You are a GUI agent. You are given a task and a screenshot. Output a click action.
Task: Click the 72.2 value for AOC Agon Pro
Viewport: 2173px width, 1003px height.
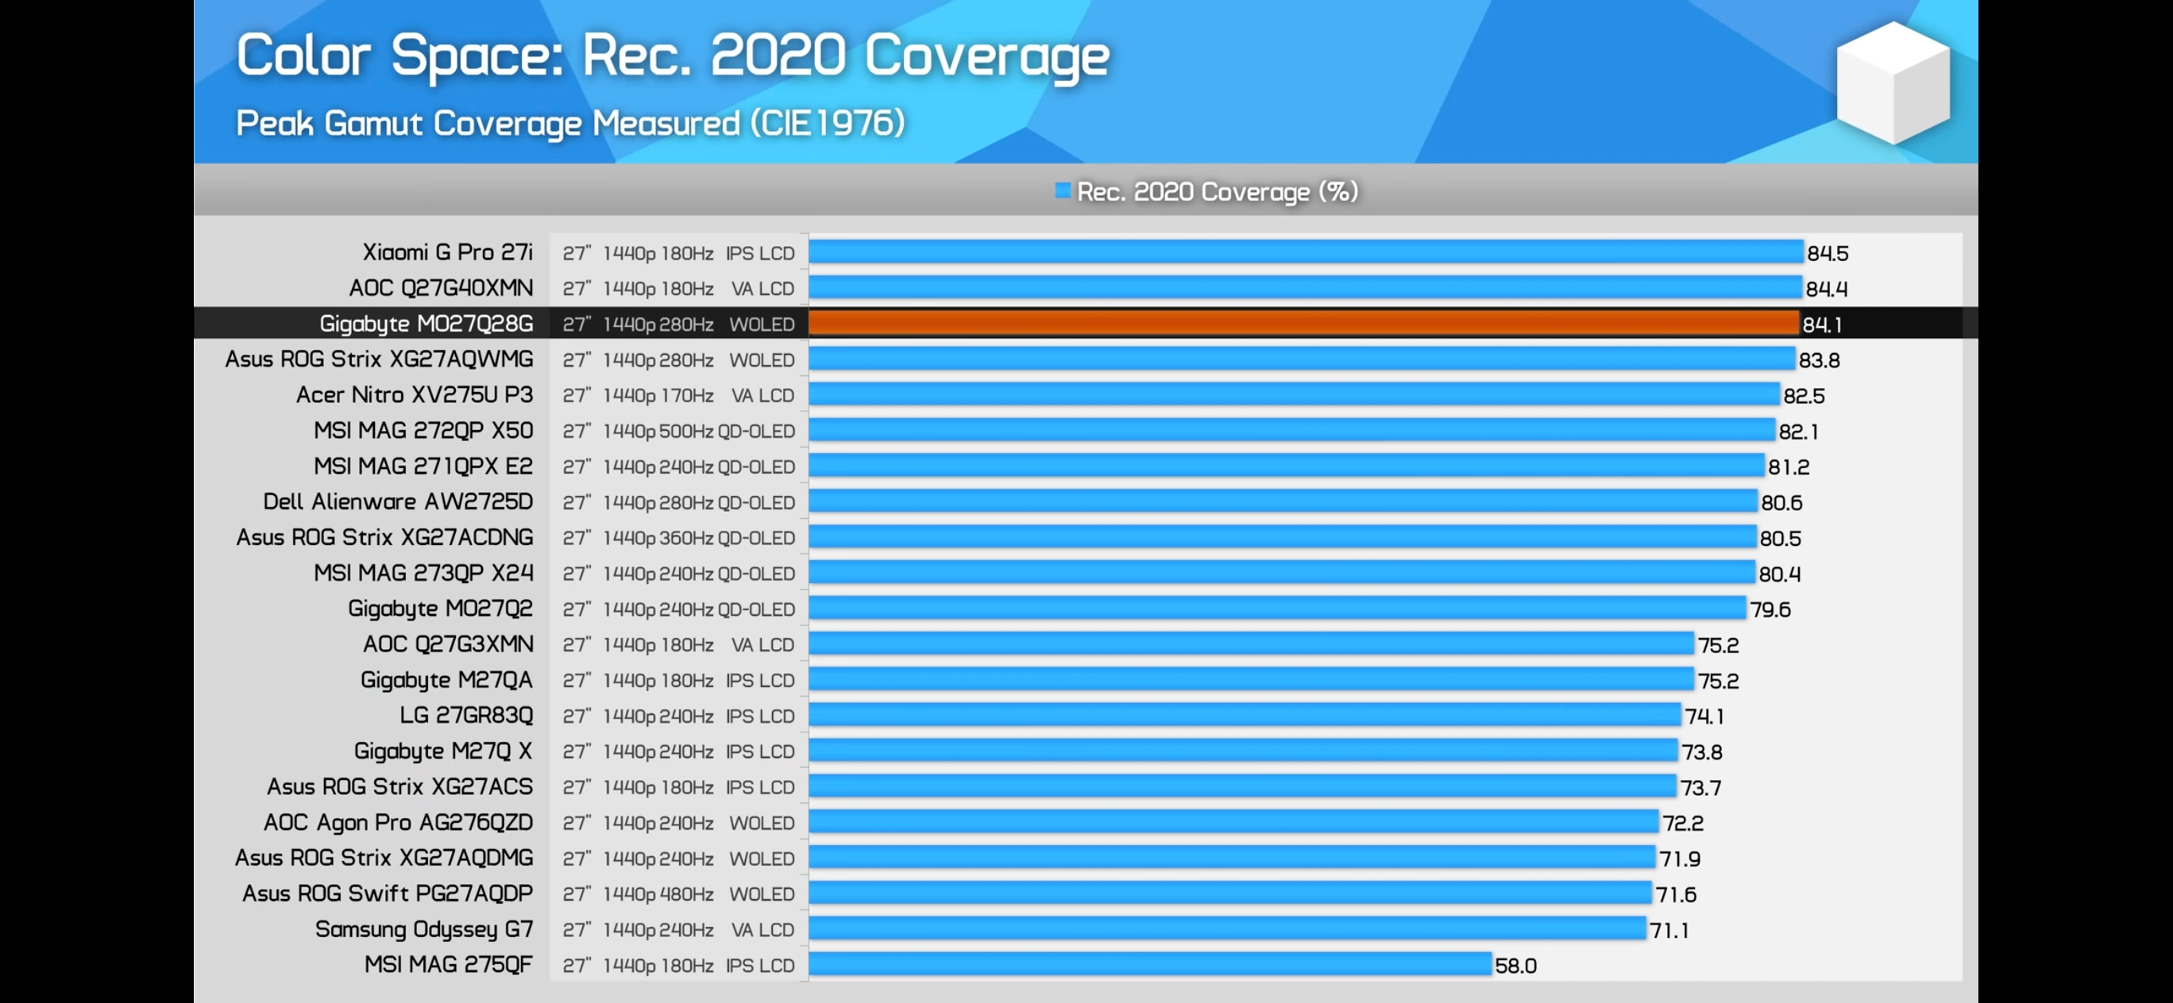click(1683, 823)
